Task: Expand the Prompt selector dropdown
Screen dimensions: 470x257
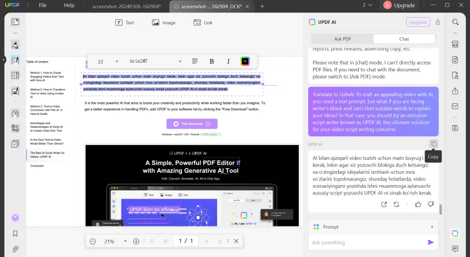Action: 432,227
